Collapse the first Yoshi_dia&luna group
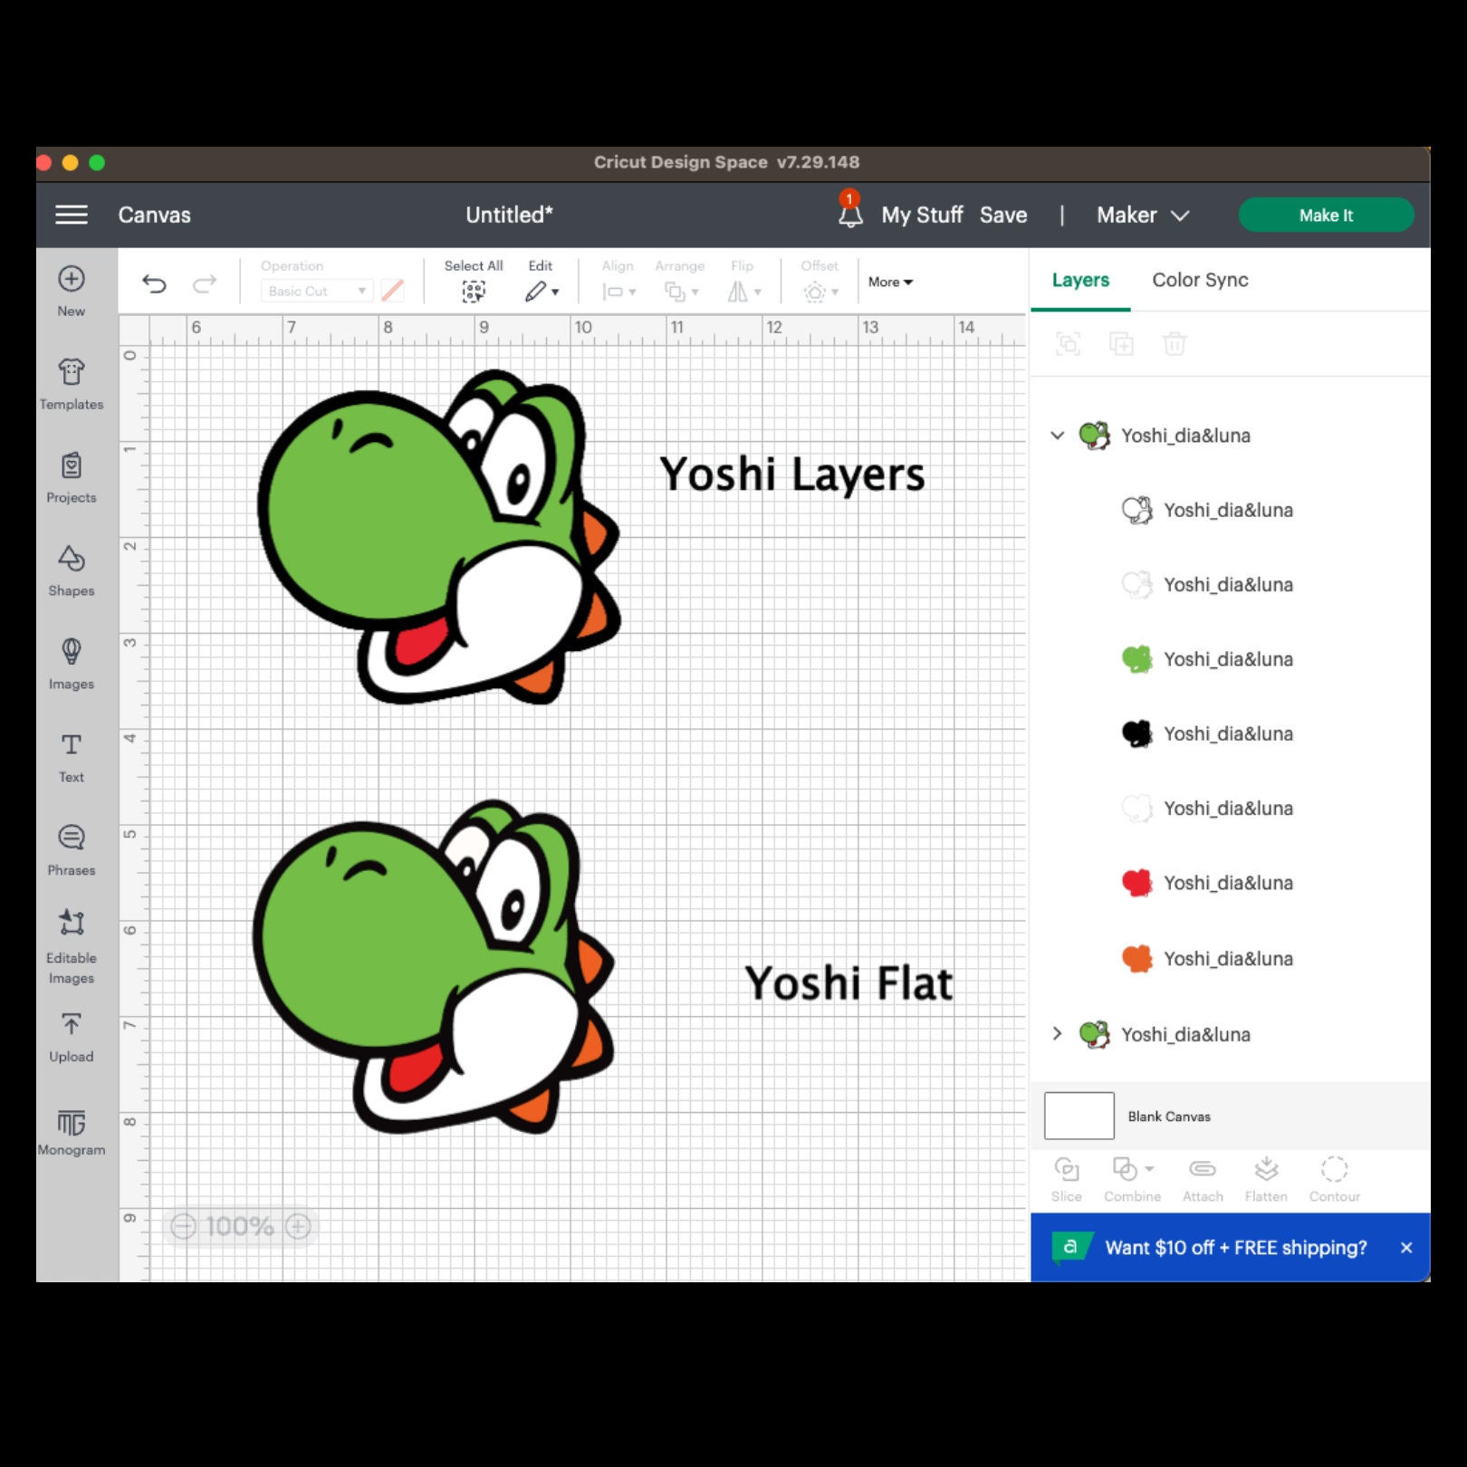This screenshot has width=1467, height=1467. pyautogui.click(x=1057, y=435)
